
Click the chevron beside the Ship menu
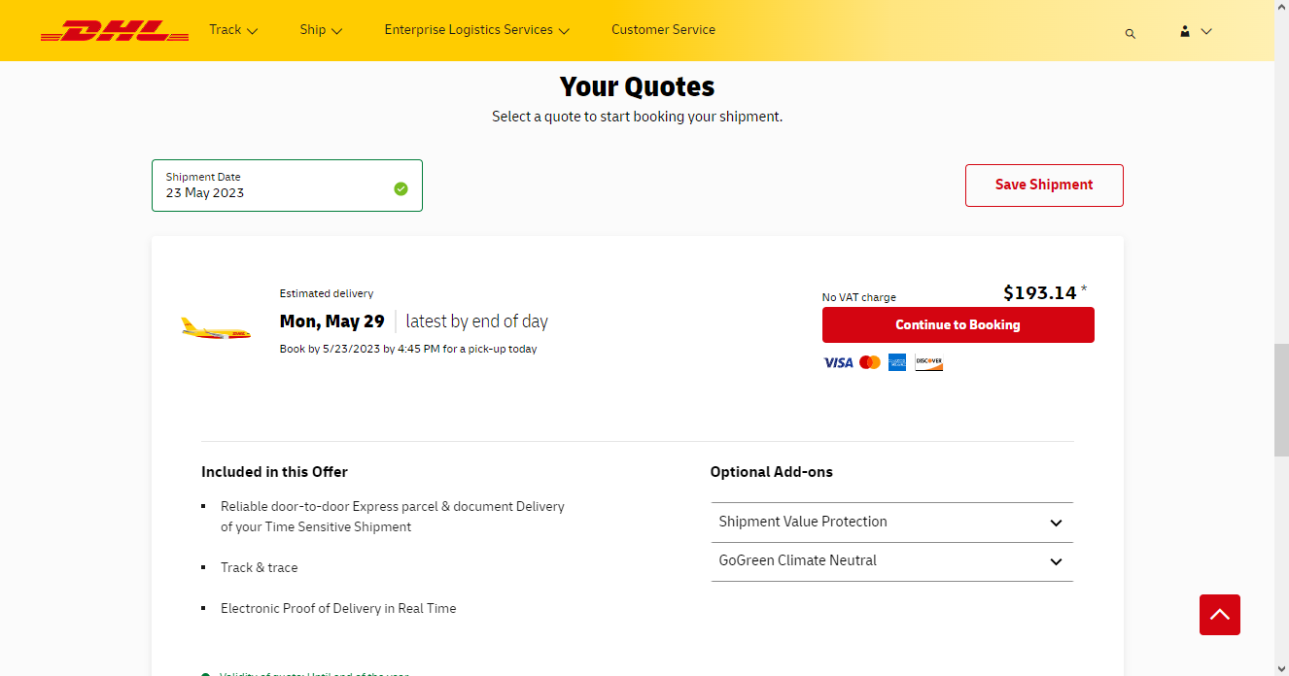pyautogui.click(x=337, y=31)
